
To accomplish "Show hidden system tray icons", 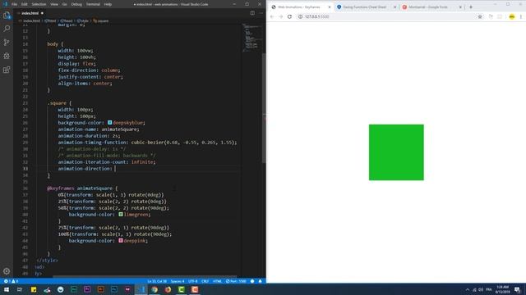I will point(468,289).
